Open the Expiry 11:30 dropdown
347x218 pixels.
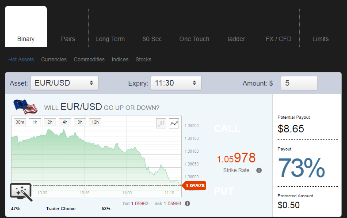click(176, 83)
